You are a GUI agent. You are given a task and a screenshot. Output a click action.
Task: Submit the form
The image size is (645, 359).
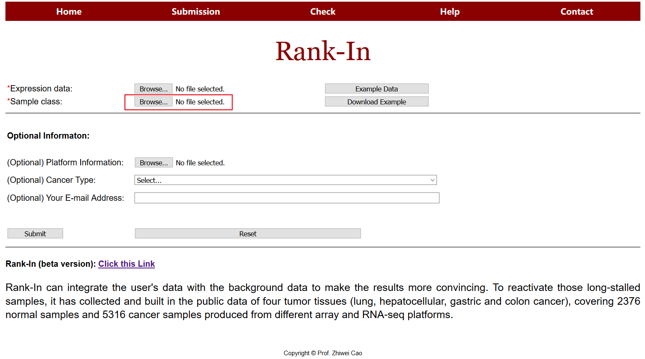click(35, 234)
